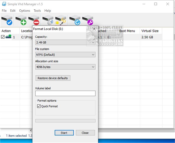
Task: Click the Virtual Size column header
Action: coord(151,31)
